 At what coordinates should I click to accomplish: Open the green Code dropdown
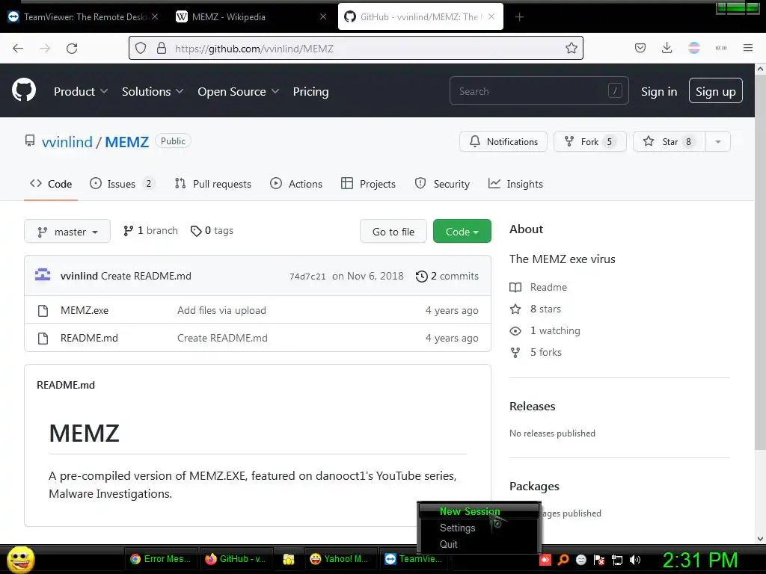point(462,232)
